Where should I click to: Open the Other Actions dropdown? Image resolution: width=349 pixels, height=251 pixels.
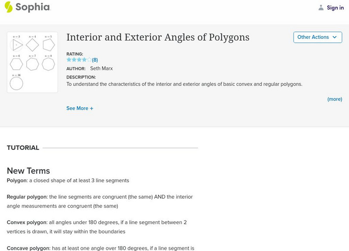(317, 37)
